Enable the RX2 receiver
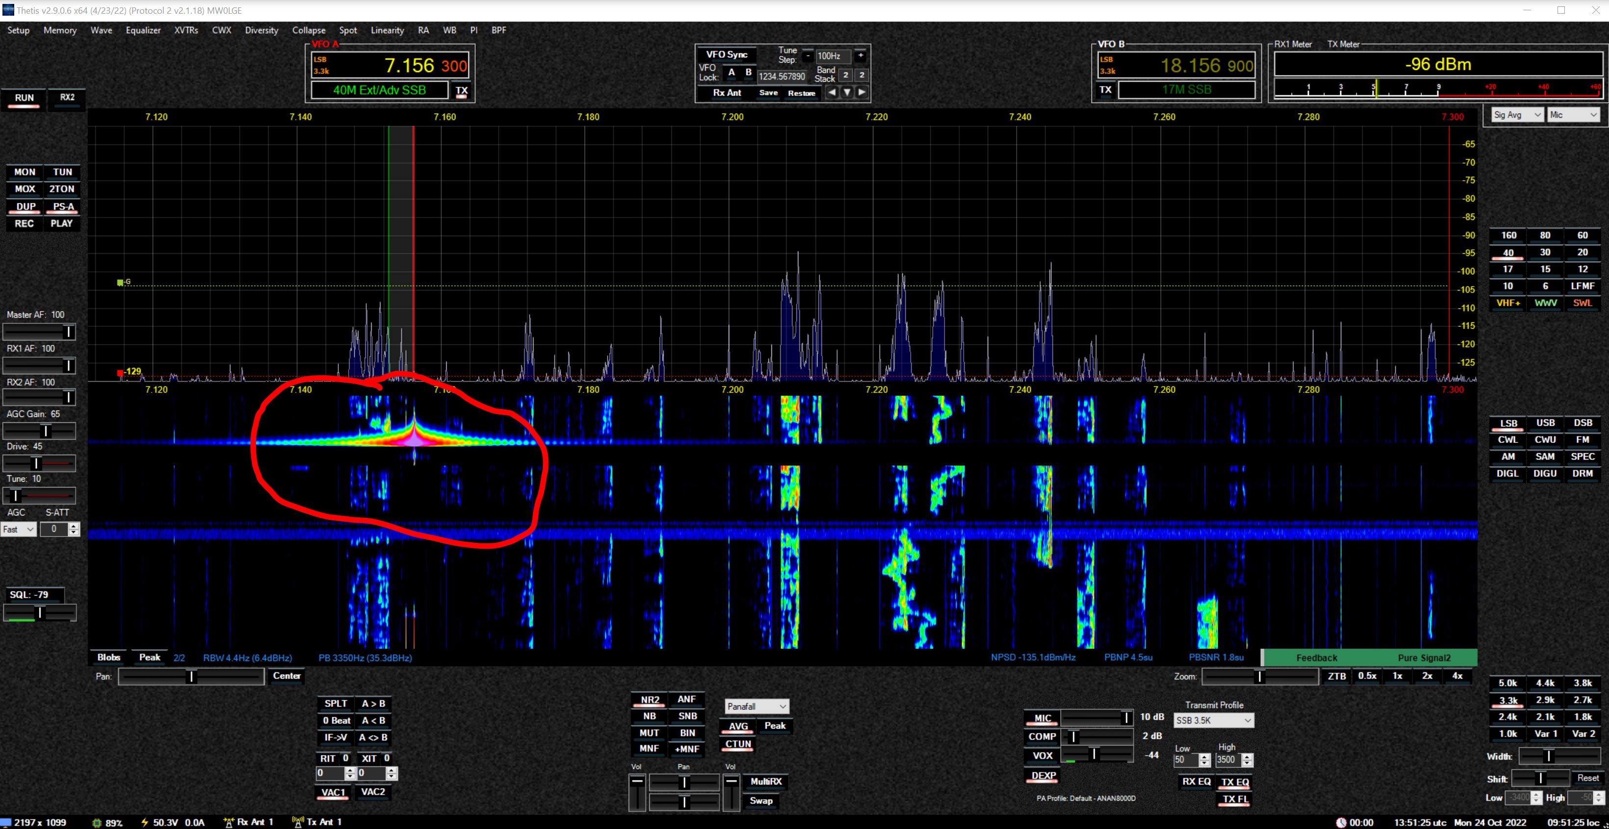1609x829 pixels. point(67,98)
